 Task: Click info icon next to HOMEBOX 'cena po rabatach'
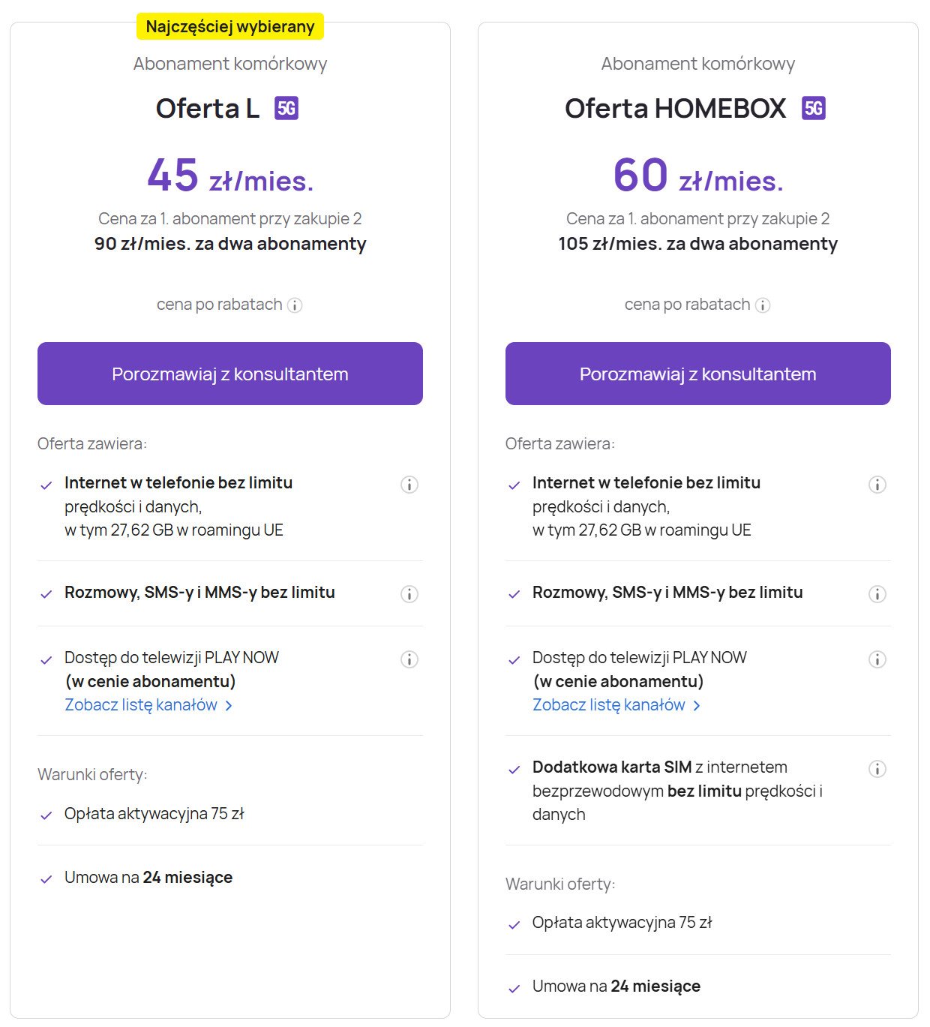click(763, 305)
